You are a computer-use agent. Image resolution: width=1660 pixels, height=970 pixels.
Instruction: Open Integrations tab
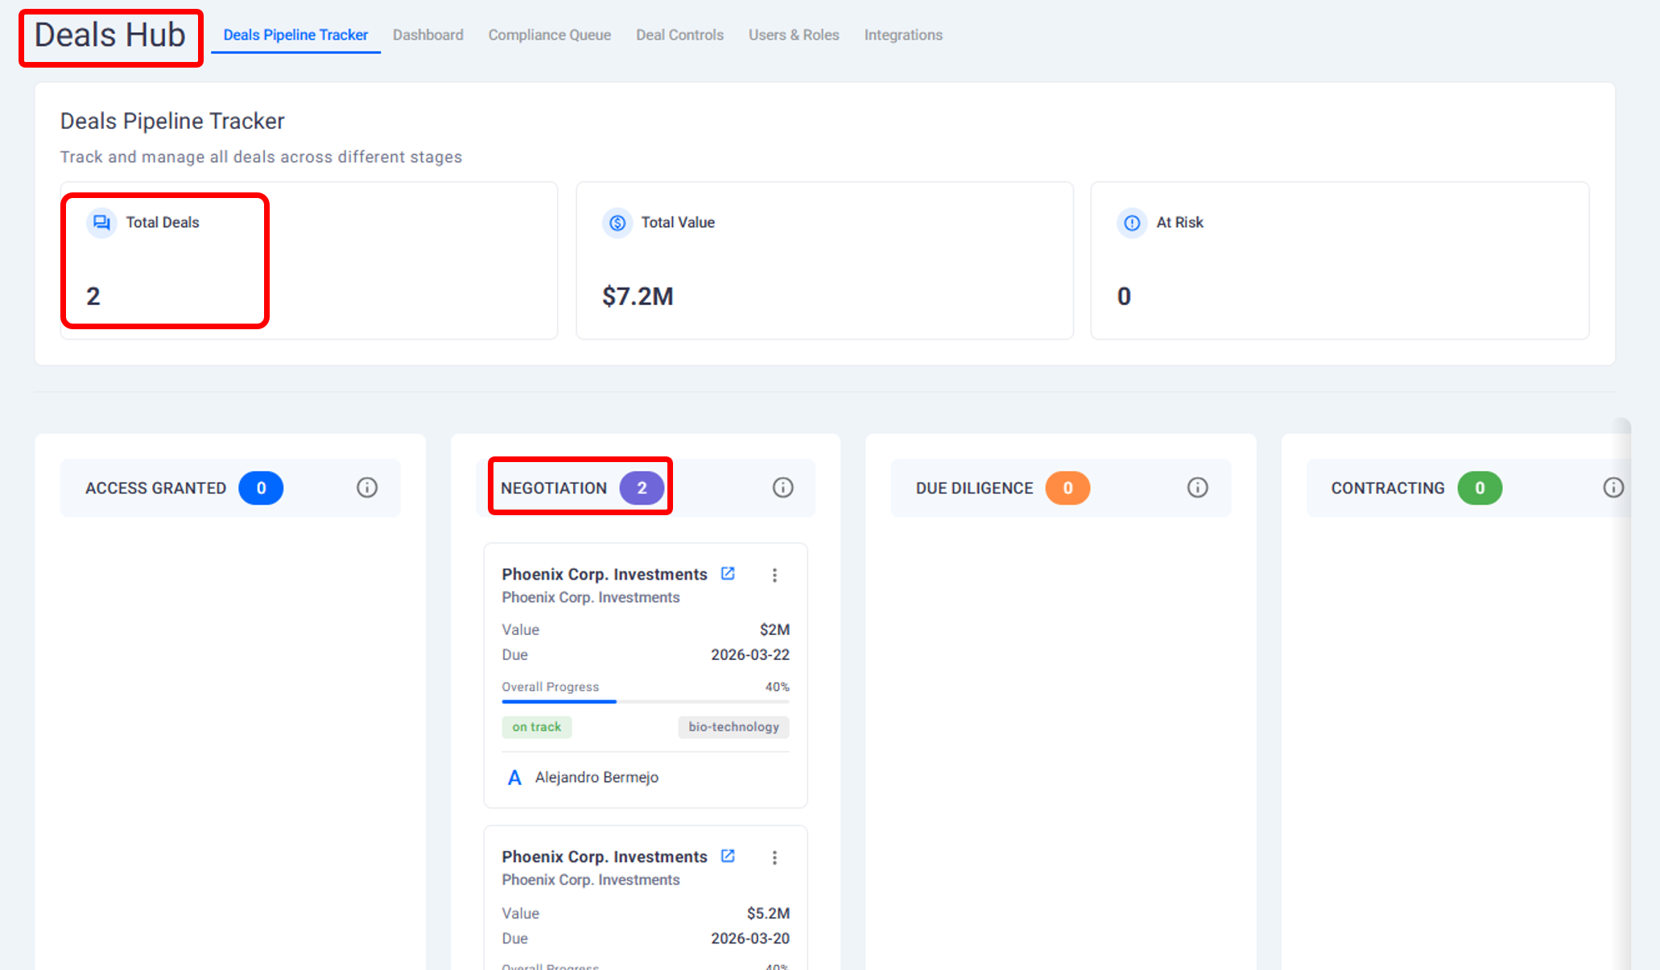[x=903, y=35]
